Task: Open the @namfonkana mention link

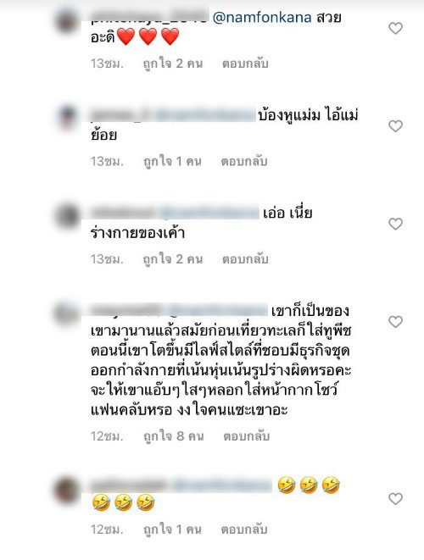Action: [x=262, y=17]
